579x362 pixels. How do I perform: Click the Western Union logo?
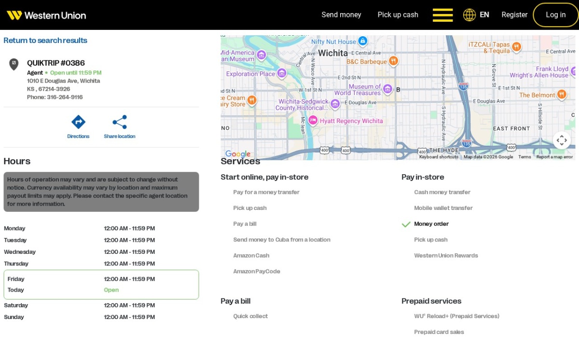(x=46, y=15)
